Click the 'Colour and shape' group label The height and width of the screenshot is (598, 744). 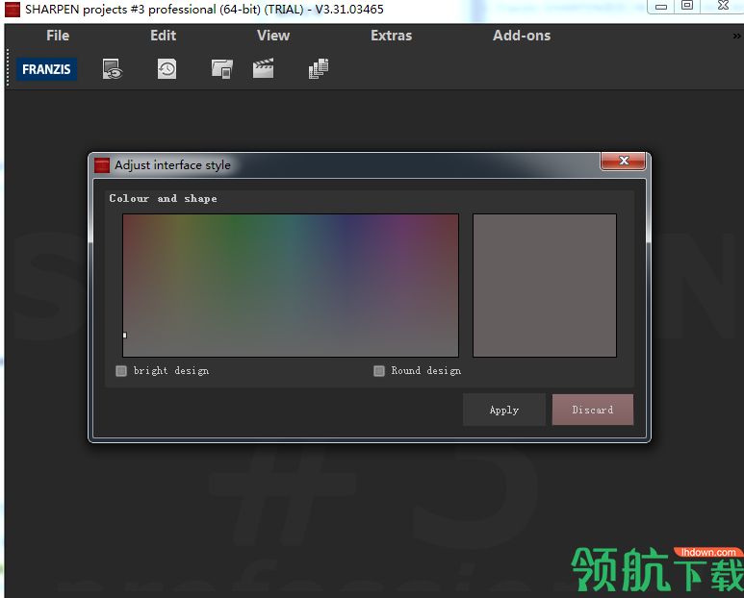[x=164, y=199]
